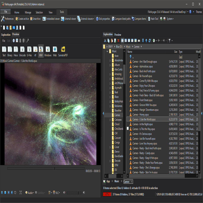
Task: Switch to the Manage ribbon tab
Action: (28, 12)
